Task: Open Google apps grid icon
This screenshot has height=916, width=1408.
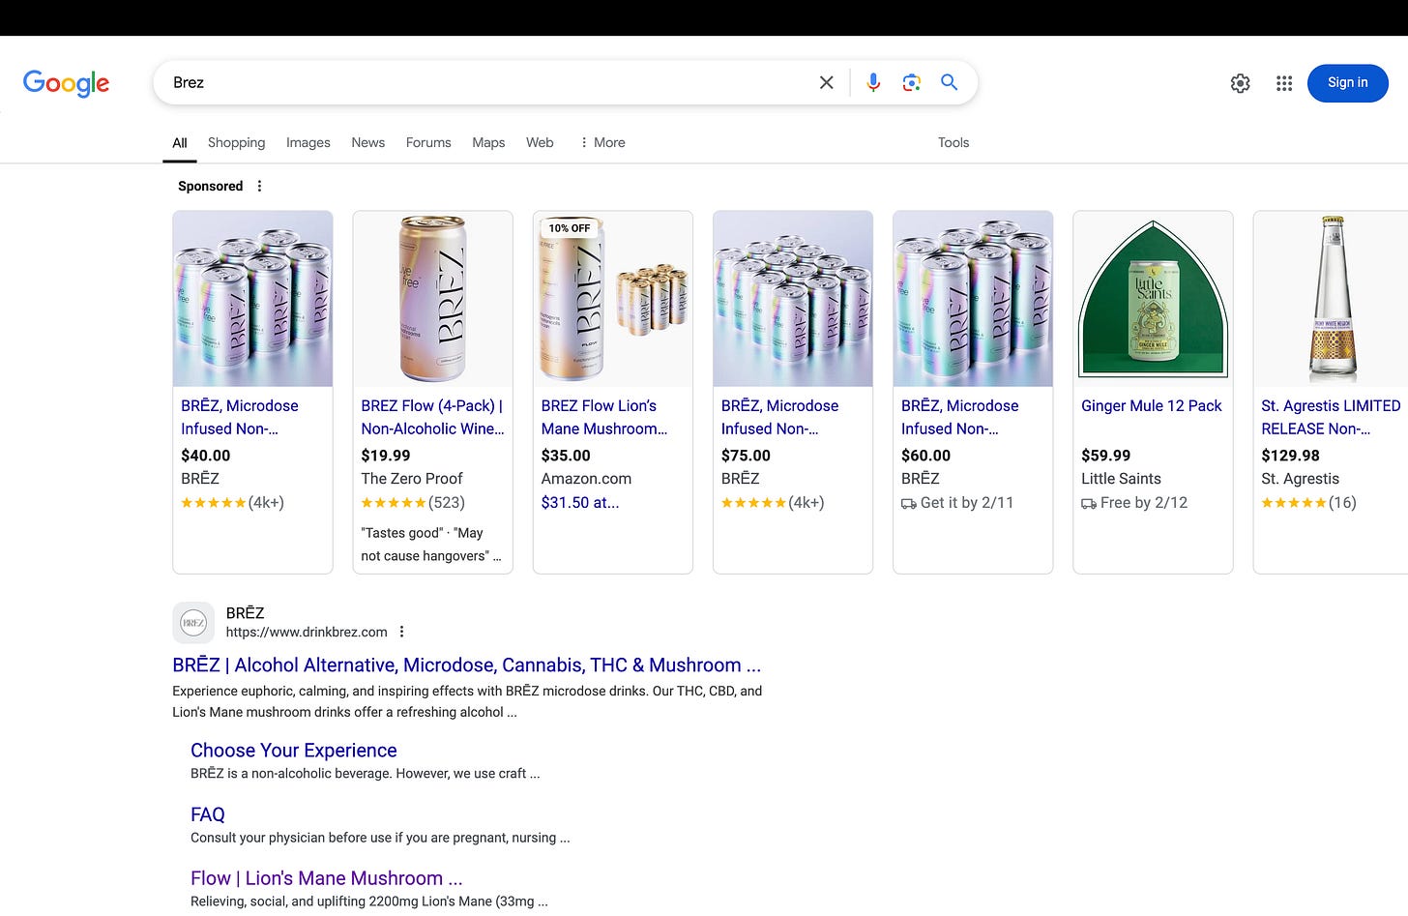Action: click(1284, 83)
